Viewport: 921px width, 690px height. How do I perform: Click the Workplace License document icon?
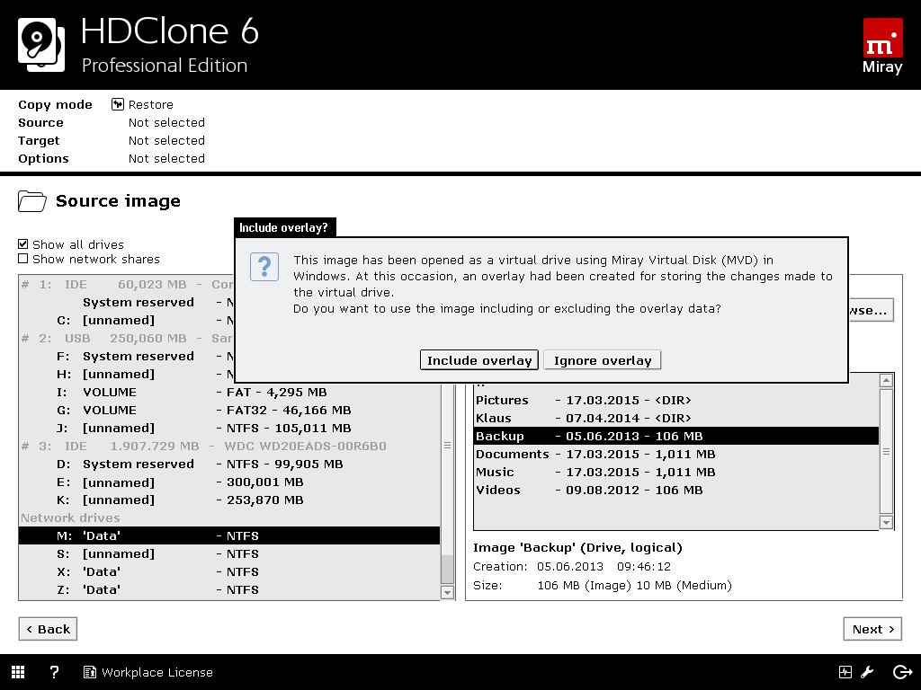[90, 672]
